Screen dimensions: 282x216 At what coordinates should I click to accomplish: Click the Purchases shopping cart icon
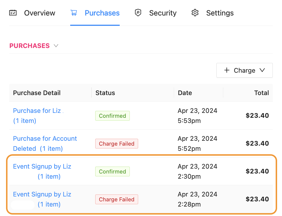(74, 13)
